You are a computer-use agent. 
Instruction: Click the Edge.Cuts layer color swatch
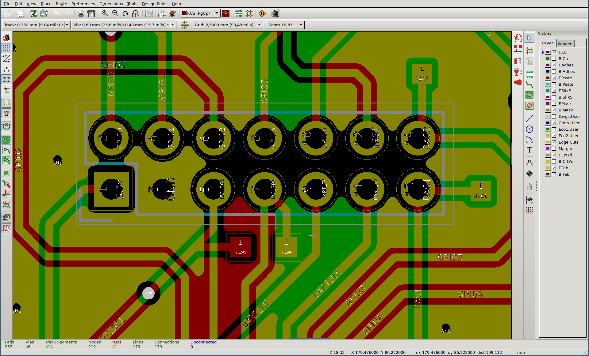548,142
